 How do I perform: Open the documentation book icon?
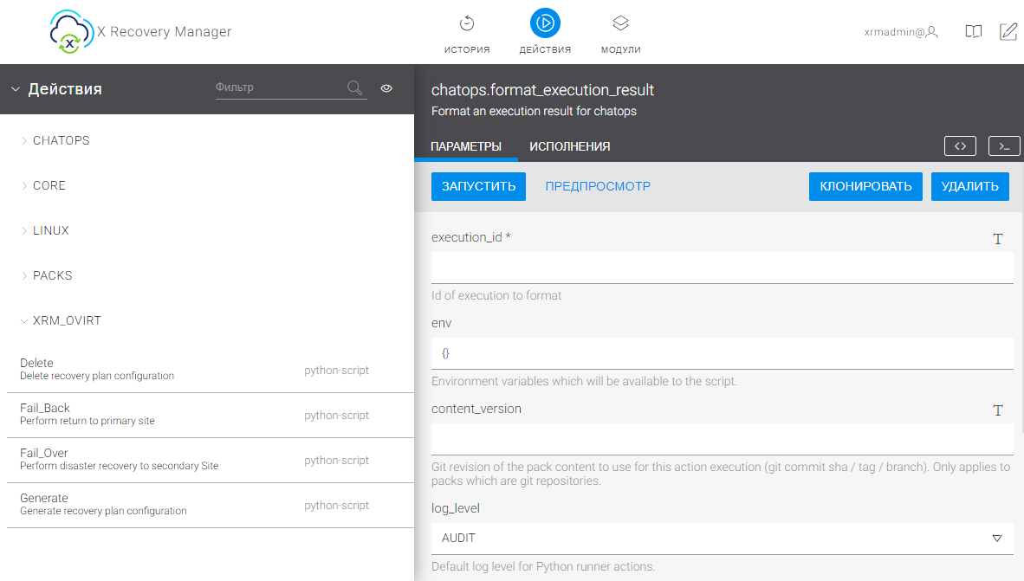pos(974,32)
